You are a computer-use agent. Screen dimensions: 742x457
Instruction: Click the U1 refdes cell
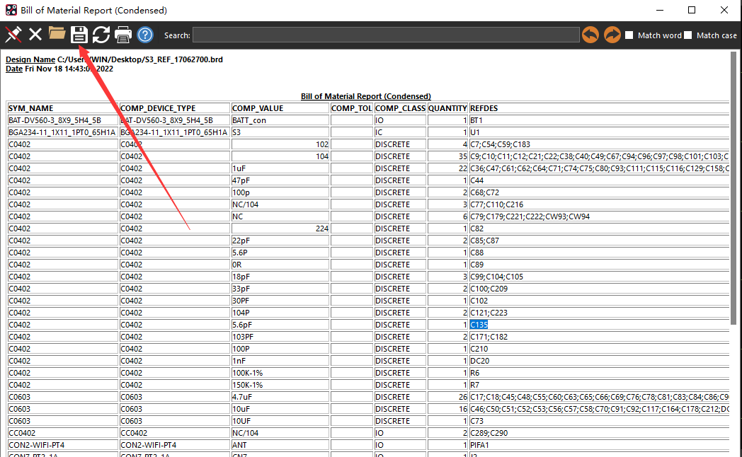point(599,132)
